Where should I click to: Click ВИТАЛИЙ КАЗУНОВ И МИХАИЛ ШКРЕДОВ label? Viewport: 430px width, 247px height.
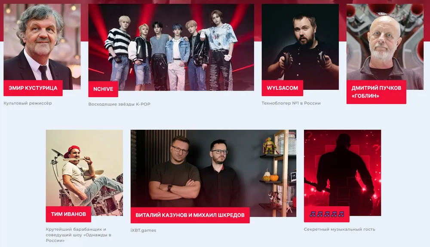(190, 215)
